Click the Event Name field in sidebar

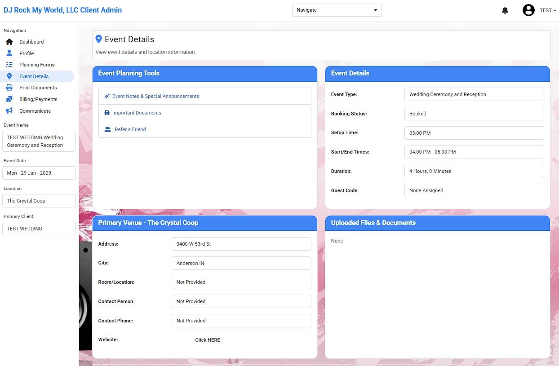pos(39,141)
